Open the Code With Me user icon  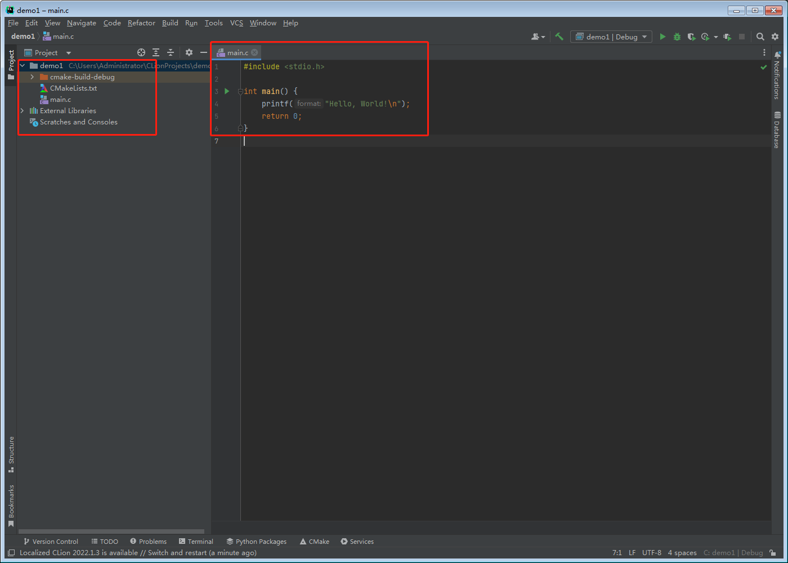(x=538, y=37)
